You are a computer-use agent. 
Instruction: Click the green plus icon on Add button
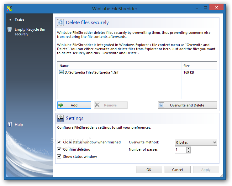click(x=61, y=105)
